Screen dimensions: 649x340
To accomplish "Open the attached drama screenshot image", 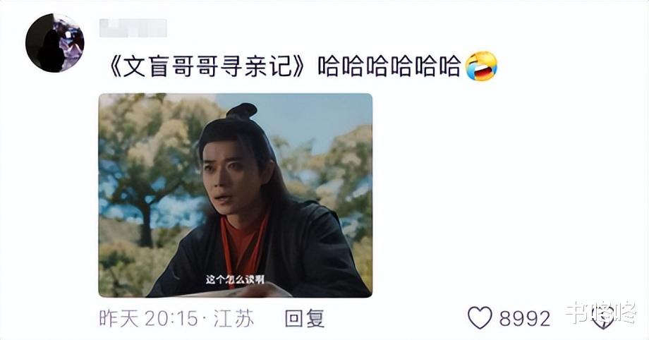I will (235, 195).
